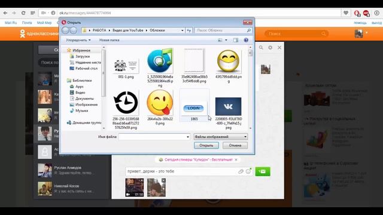This screenshot has height=215, width=383.
Task: Click Видео для YouTube breadcrumb
Action: point(127,30)
